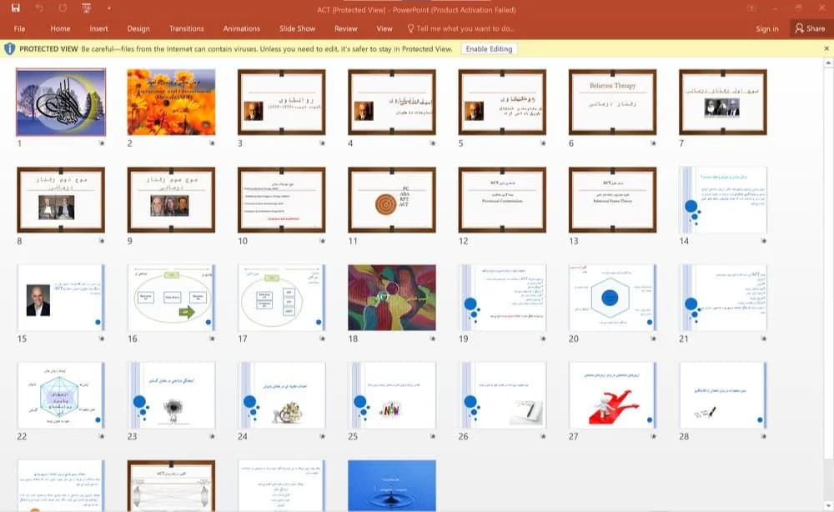Click the transition star under slide 16

[212, 339]
